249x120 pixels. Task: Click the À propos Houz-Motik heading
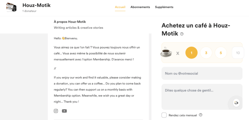[x=70, y=22]
